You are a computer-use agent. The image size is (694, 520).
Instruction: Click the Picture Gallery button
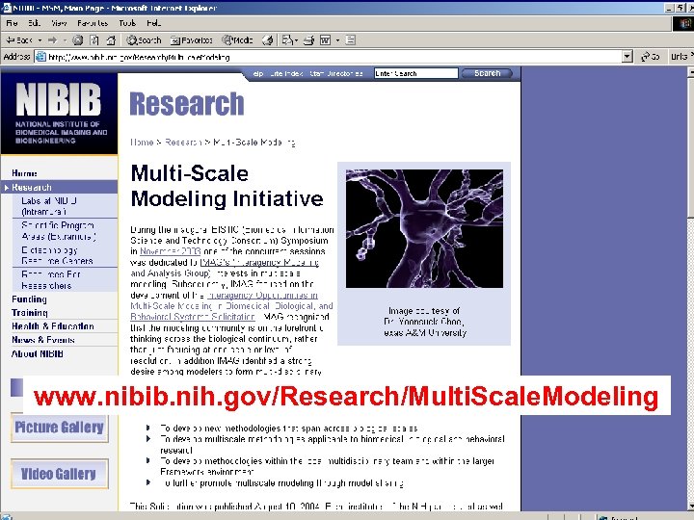(x=60, y=428)
